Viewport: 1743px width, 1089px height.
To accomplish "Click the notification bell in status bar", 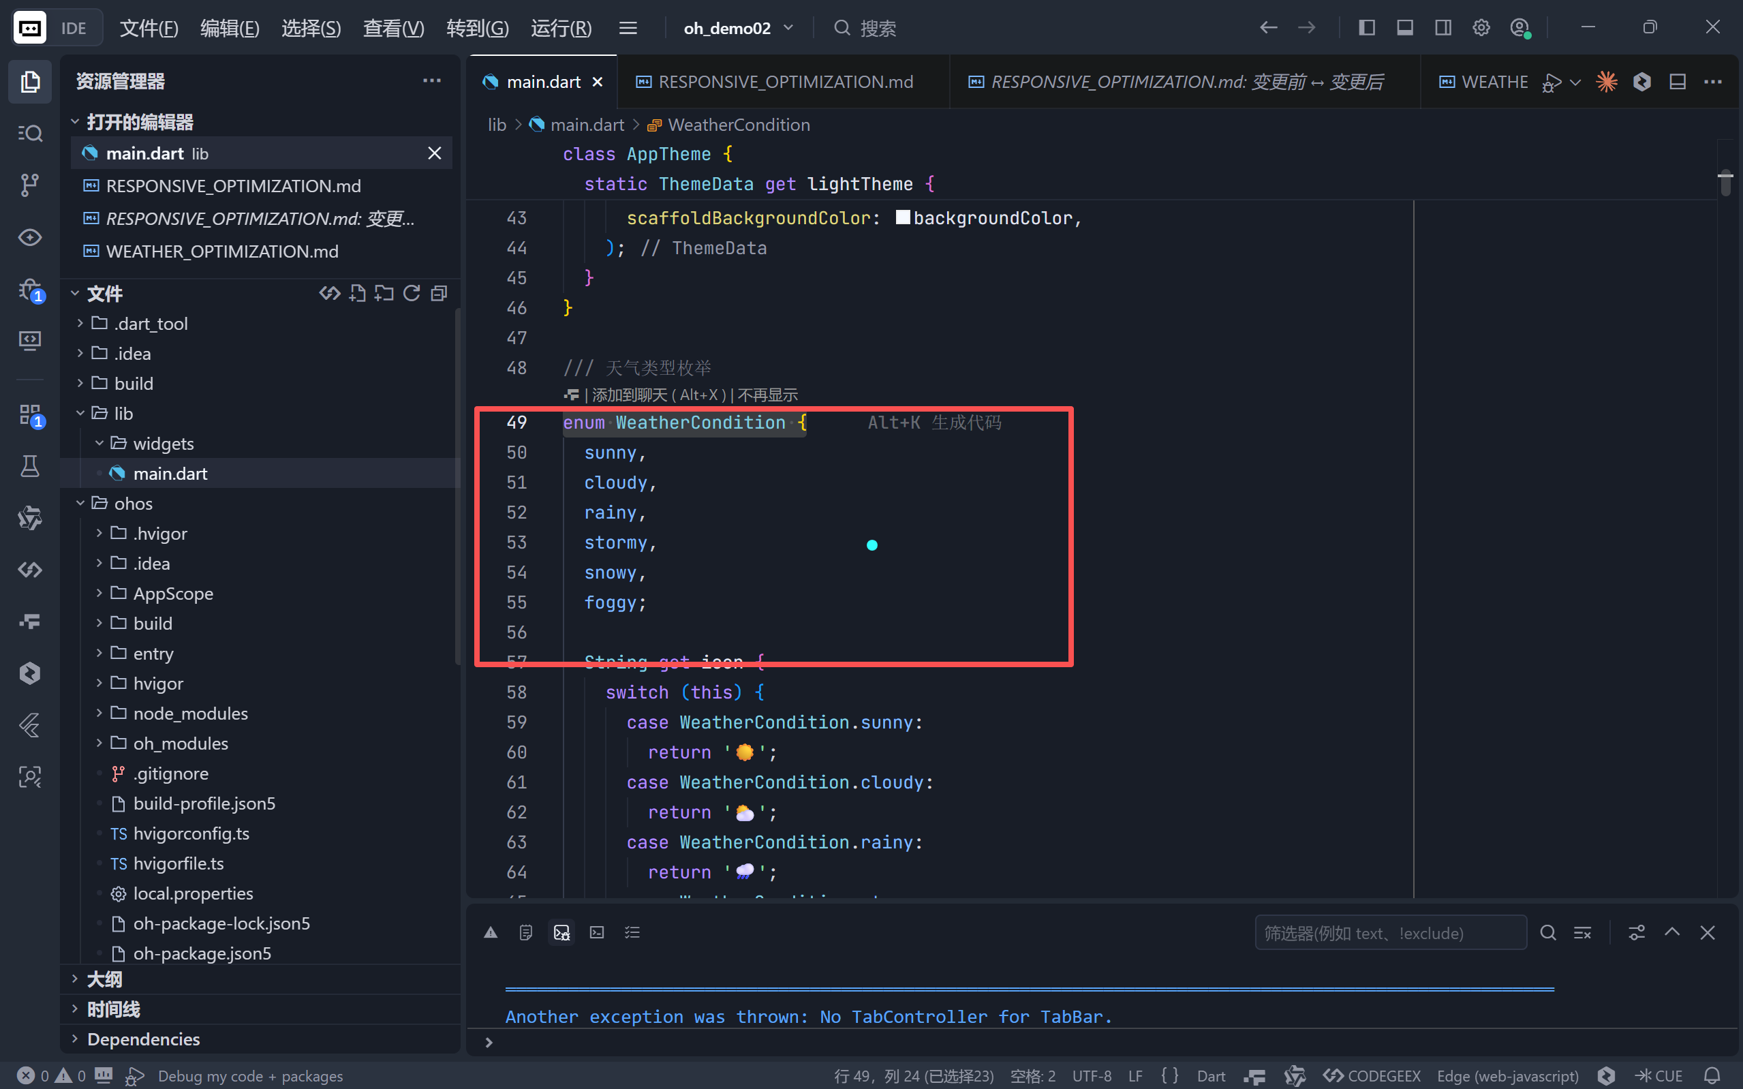I will 1712,1075.
